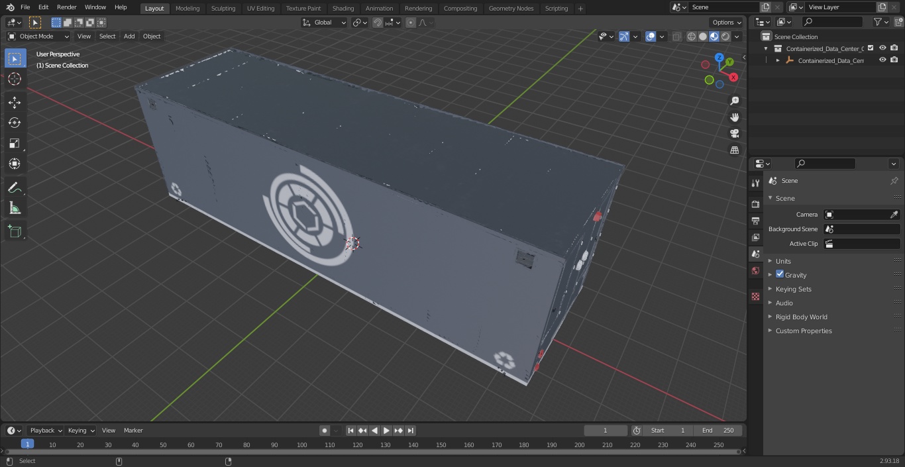Enable the Gravity checkbox
Image resolution: width=905 pixels, height=467 pixels.
(780, 274)
